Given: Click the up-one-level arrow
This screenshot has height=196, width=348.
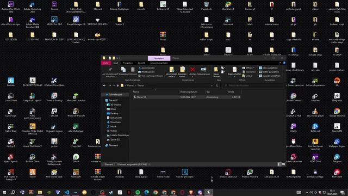Looking at the screenshot, I should tap(118, 85).
